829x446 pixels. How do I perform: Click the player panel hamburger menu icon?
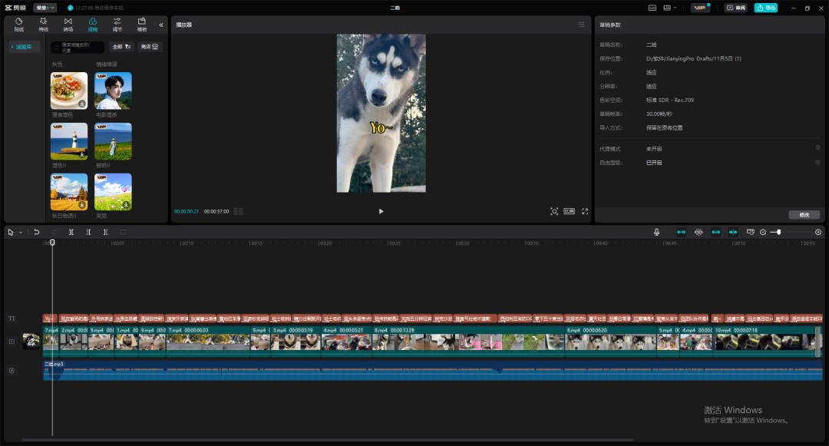[581, 25]
